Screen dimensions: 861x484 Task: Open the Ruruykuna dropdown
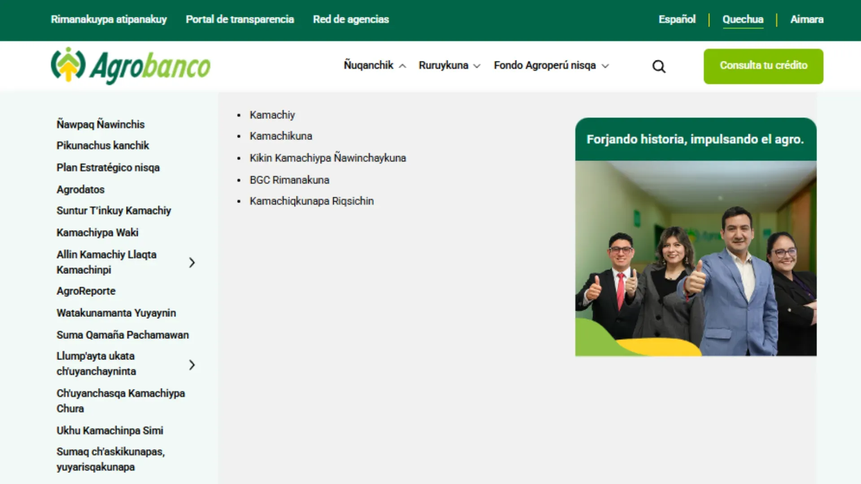[x=449, y=65]
